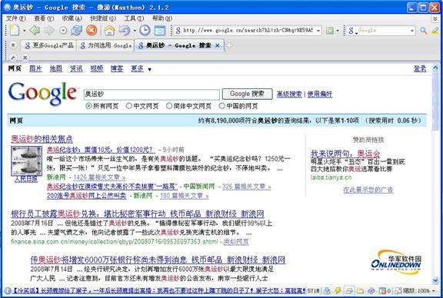The height and width of the screenshot is (298, 443).
Task: Click the page scrollbar down arrow
Action: tap(435, 280)
